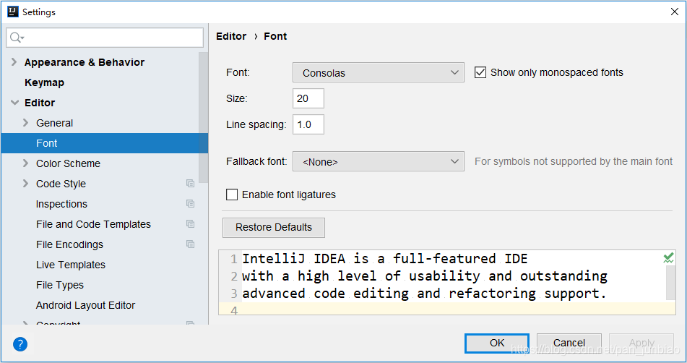Viewport: 687px width, 363px height.
Task: Expand the General subsection arrow
Action: pos(25,123)
